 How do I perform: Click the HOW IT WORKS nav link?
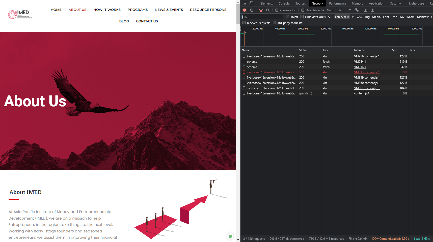click(x=107, y=10)
